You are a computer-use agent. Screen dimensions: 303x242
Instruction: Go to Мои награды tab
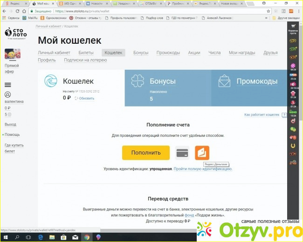242,53
